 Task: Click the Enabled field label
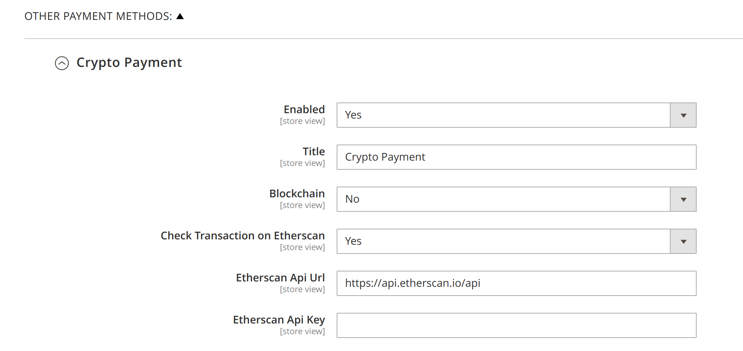pos(304,110)
